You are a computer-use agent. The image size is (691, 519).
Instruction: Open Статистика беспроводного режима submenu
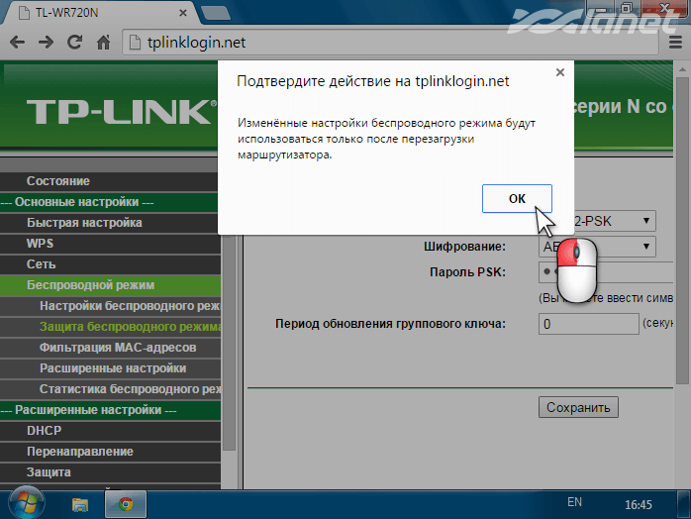[109, 389]
